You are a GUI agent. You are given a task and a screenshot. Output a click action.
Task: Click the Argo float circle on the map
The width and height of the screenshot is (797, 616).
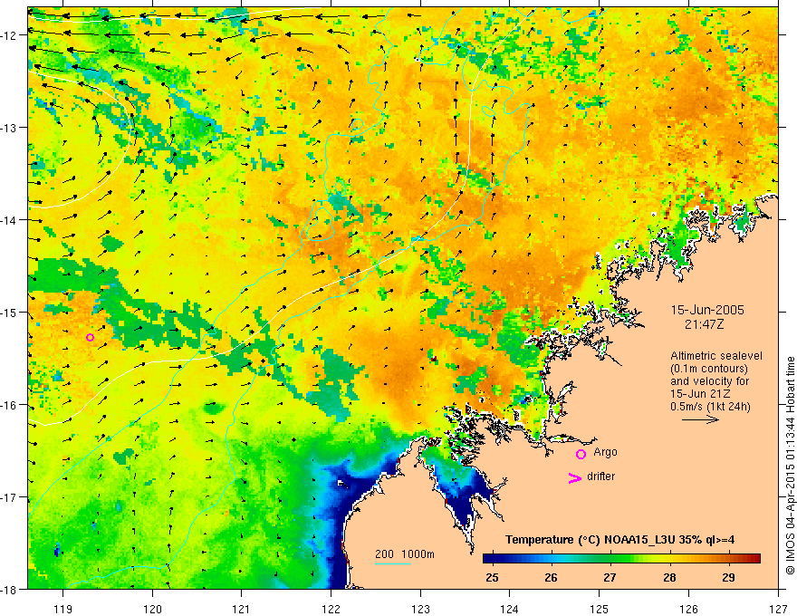tap(90, 338)
